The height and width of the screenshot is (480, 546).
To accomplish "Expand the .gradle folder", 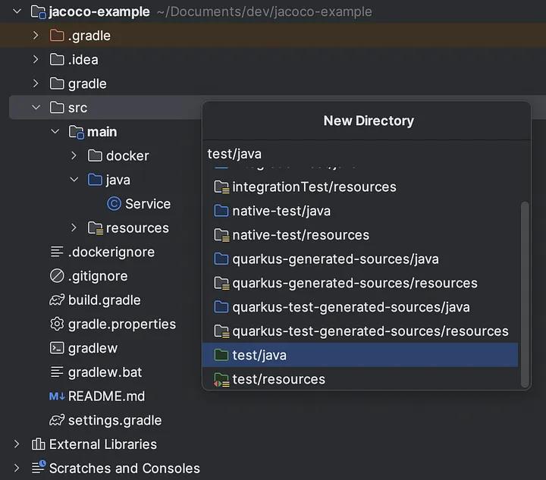I will click(x=36, y=36).
